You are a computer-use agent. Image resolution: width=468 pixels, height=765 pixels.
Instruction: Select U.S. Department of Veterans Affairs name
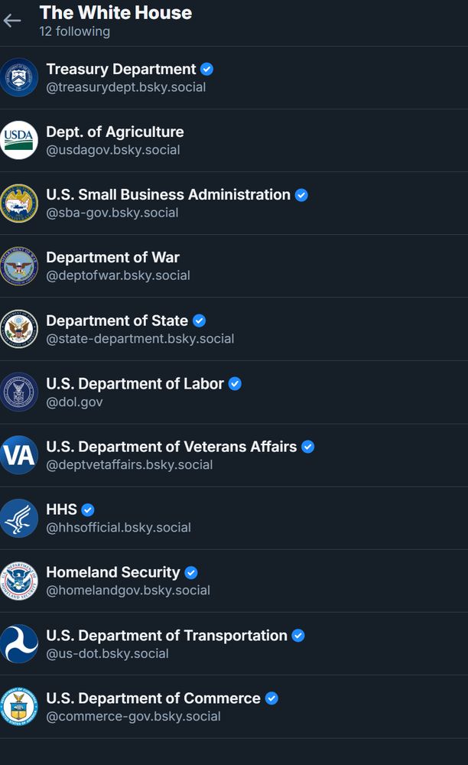click(171, 447)
